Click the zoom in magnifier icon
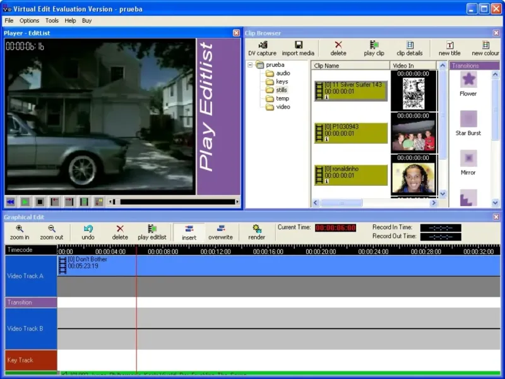This screenshot has width=505, height=379. 20,229
